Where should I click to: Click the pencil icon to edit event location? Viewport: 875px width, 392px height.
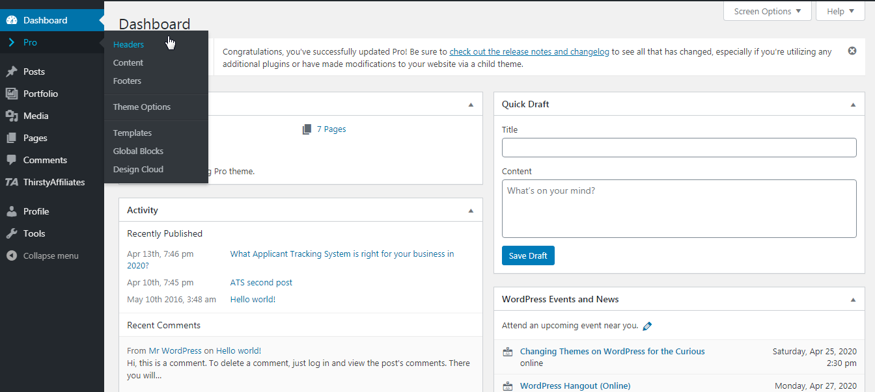pos(647,326)
